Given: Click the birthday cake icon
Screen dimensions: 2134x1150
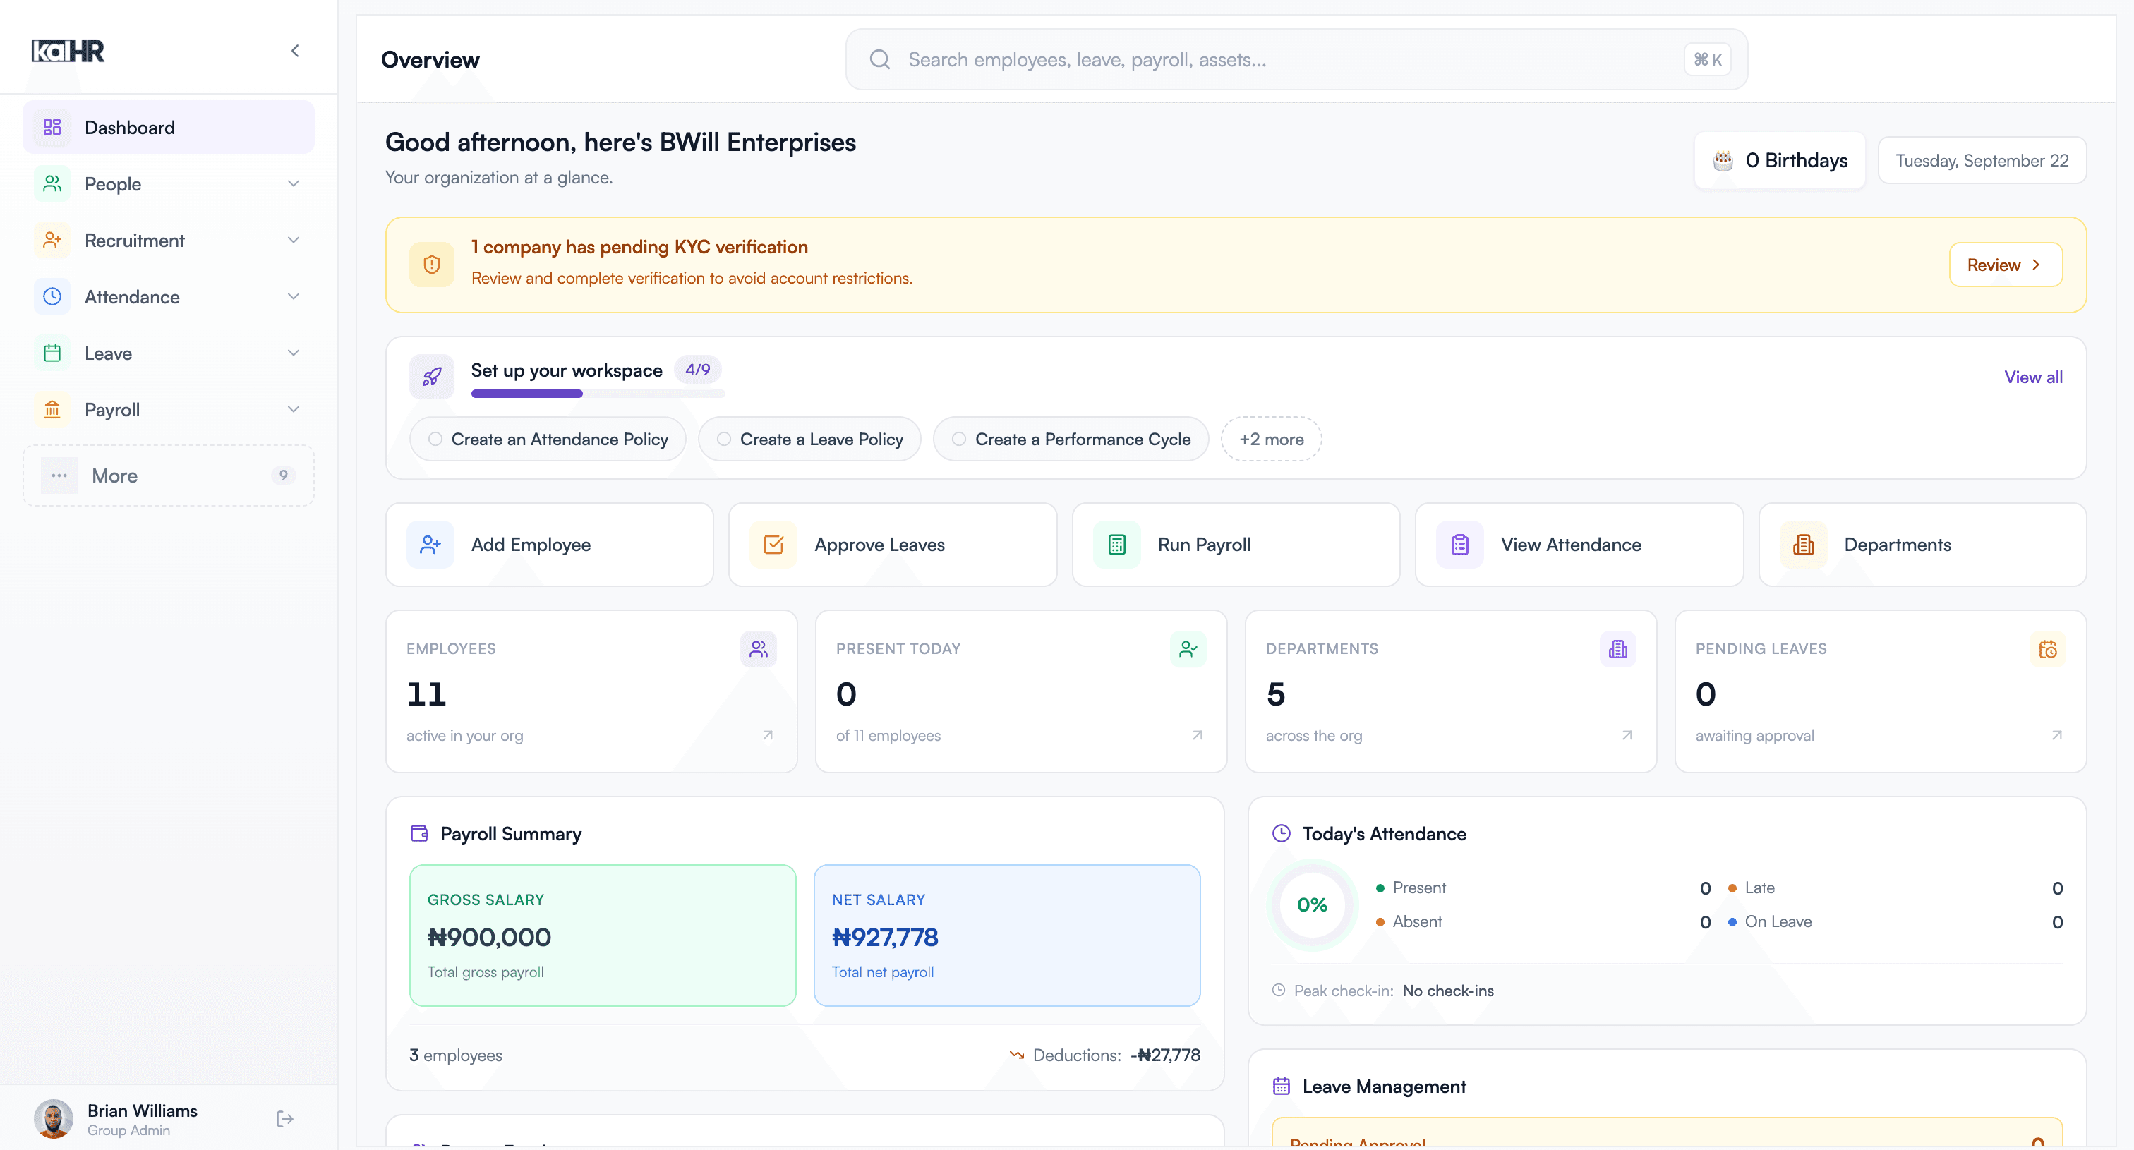Looking at the screenshot, I should tap(1723, 159).
